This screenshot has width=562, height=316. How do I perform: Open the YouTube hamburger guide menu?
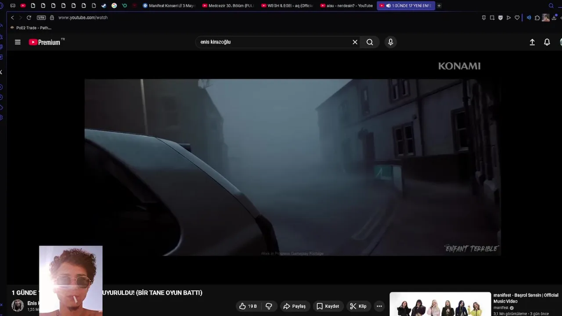coord(18,42)
